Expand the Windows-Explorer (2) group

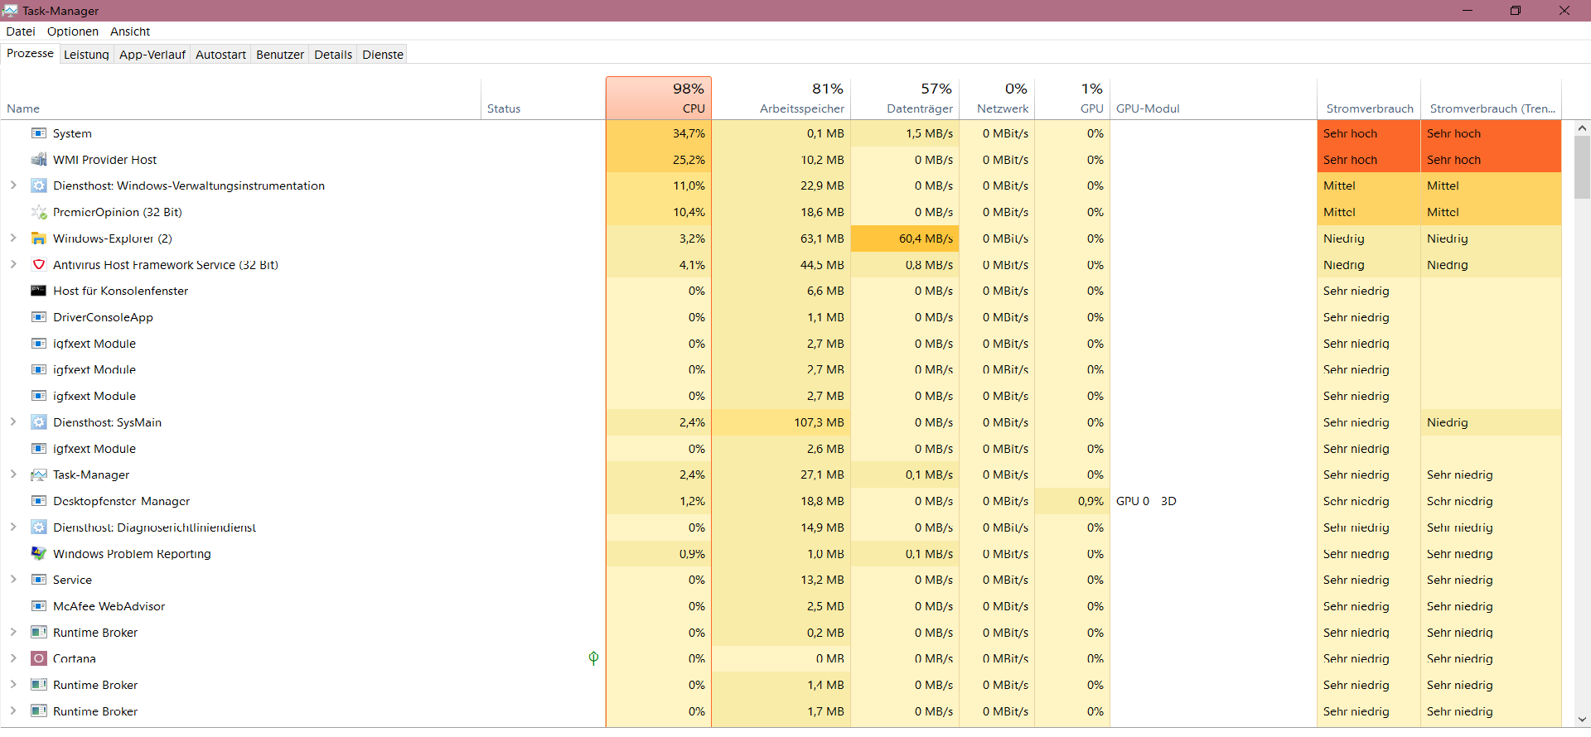click(x=13, y=238)
